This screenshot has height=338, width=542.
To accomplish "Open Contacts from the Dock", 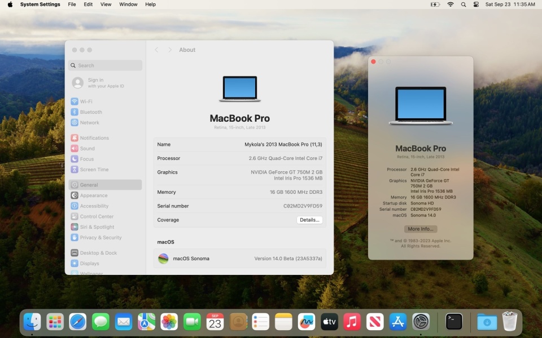I will pyautogui.click(x=238, y=322).
